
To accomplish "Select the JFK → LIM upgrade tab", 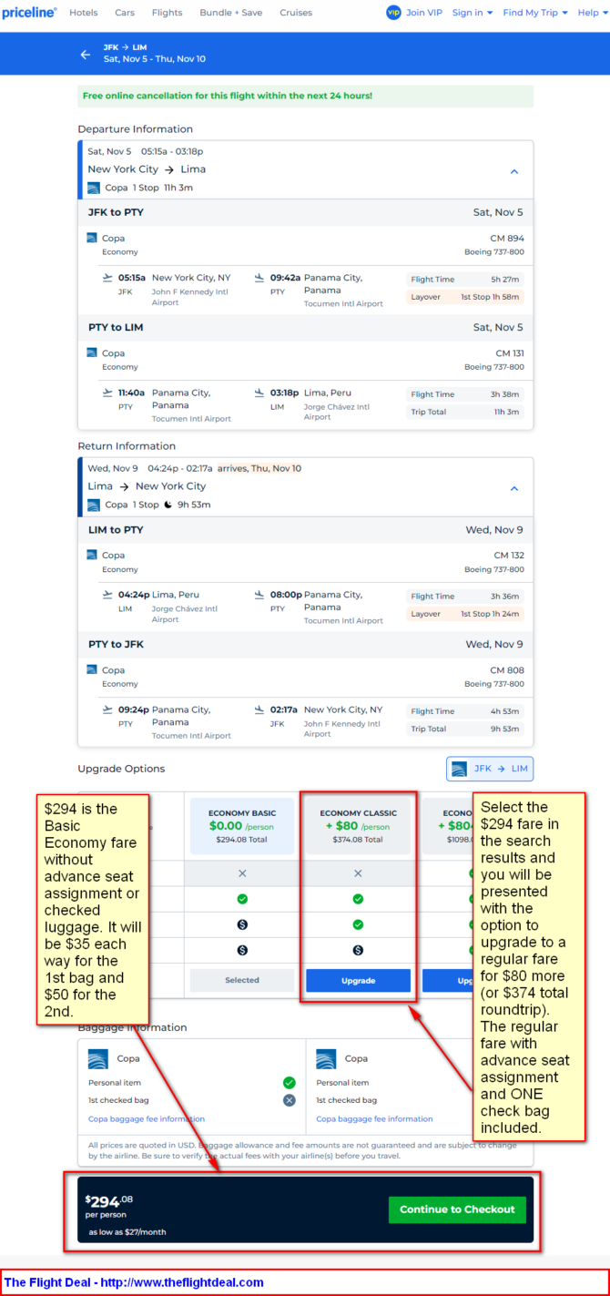I will (490, 769).
